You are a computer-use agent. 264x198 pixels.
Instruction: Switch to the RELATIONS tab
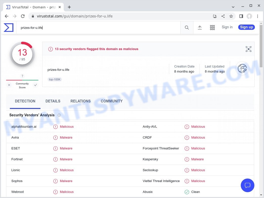click(x=80, y=101)
